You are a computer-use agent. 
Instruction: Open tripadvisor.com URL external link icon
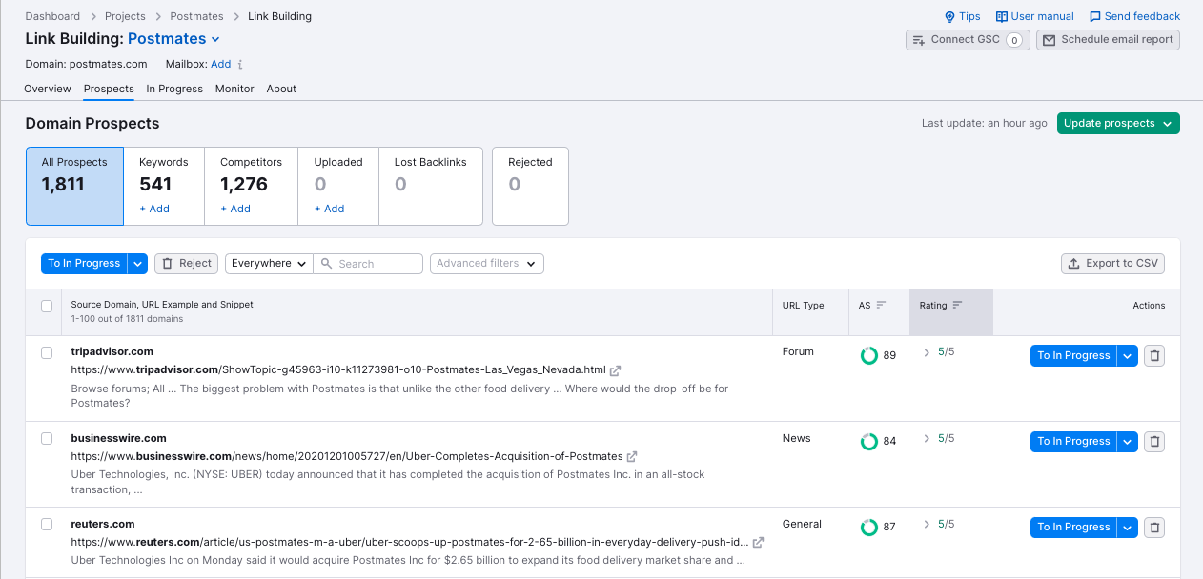tap(616, 370)
